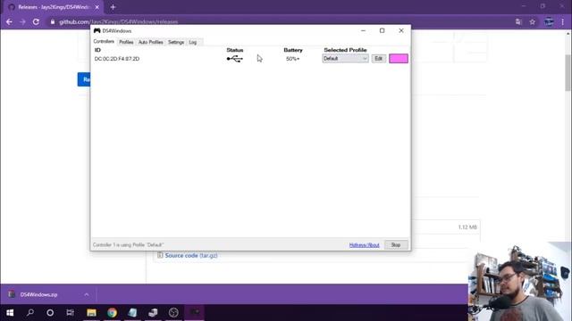Click the Stop button in DS4Windows
Viewport: 572px width, 321px height.
tap(396, 245)
